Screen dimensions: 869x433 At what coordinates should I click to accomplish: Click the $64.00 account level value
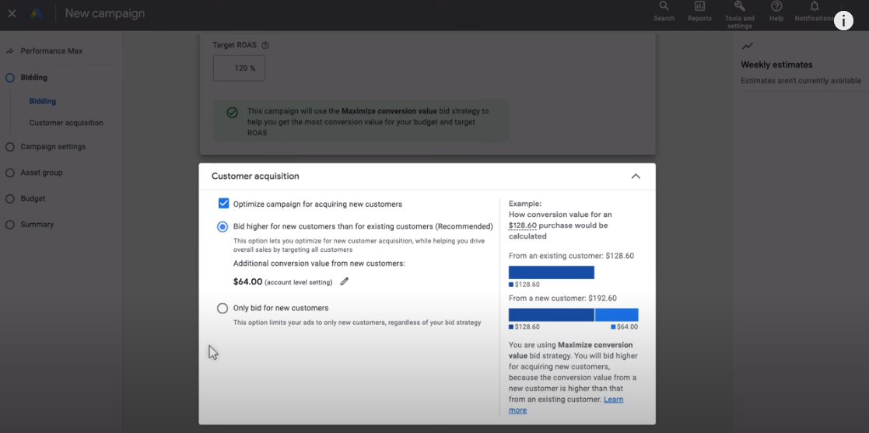coord(247,281)
